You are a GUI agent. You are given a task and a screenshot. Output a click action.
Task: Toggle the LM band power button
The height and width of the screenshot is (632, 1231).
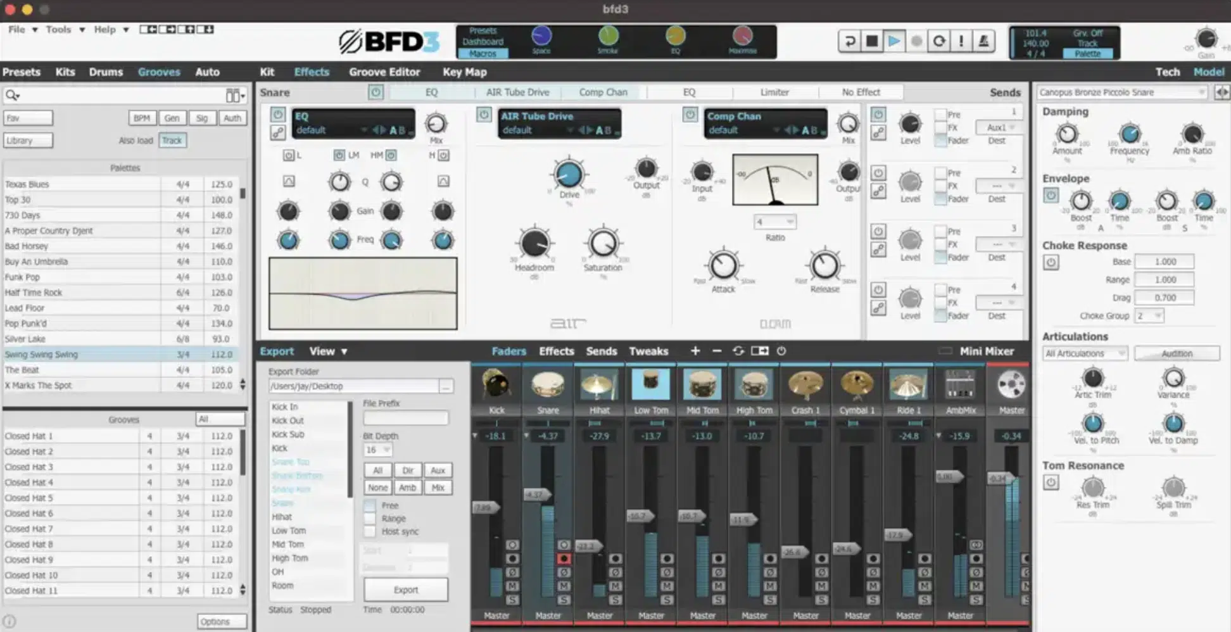click(x=339, y=155)
